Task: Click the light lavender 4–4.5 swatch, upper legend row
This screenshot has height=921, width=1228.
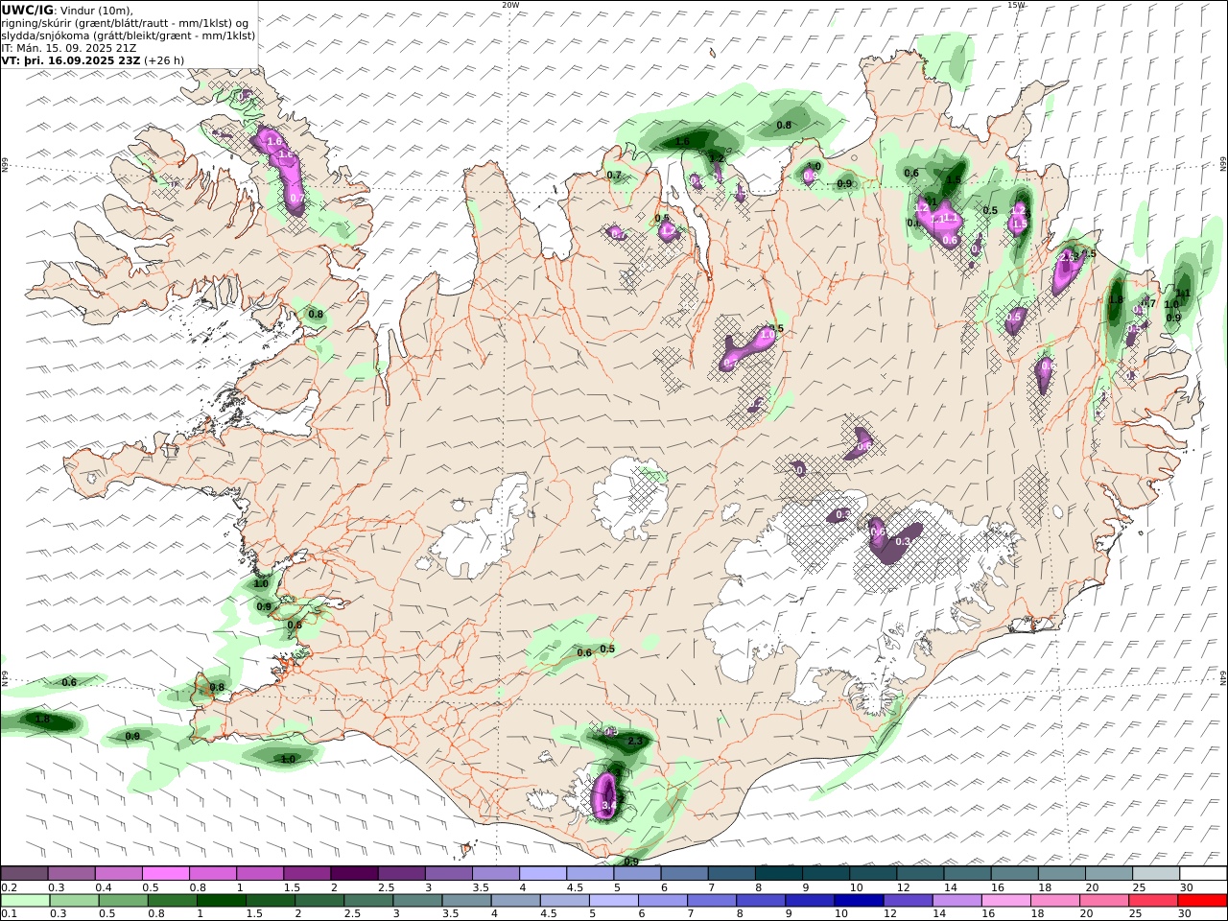Action: tap(543, 874)
